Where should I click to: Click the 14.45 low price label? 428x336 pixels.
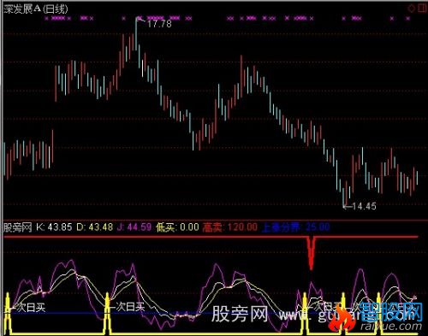[x=364, y=206]
